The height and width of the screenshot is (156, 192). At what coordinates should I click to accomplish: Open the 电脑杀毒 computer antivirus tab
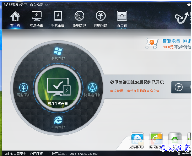click(x=37, y=19)
